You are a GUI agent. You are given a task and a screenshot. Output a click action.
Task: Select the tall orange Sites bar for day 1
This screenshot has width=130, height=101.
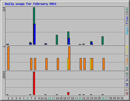coord(8,58)
